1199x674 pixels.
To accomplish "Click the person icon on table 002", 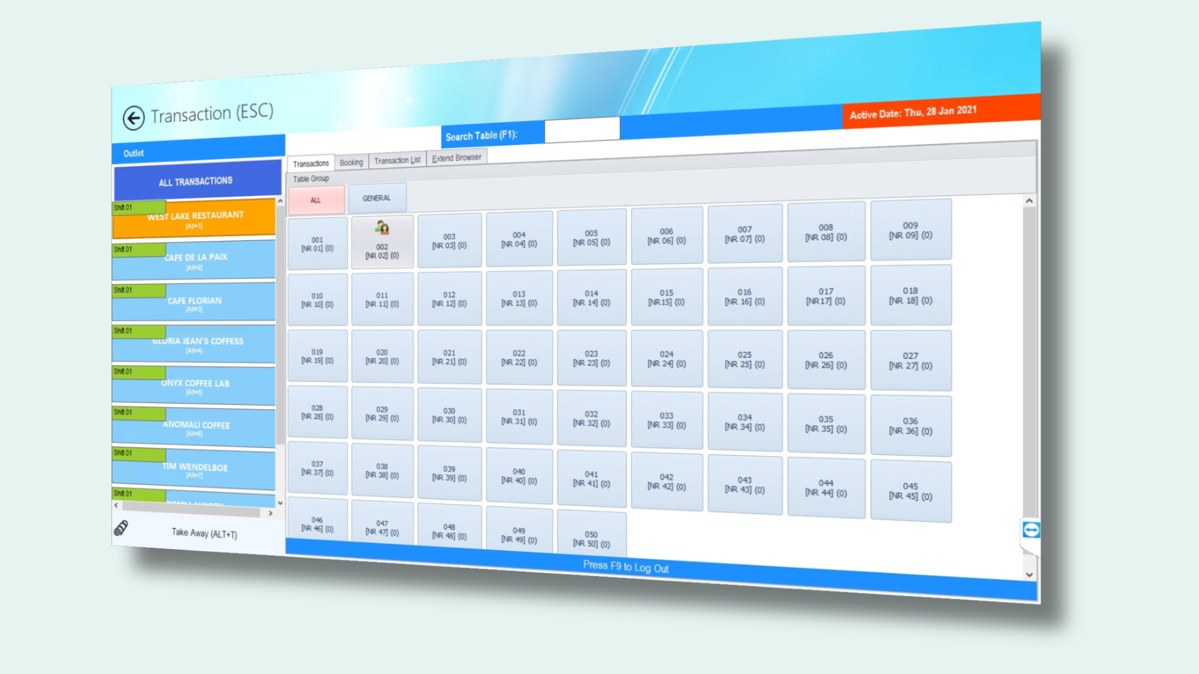I will coord(382,228).
